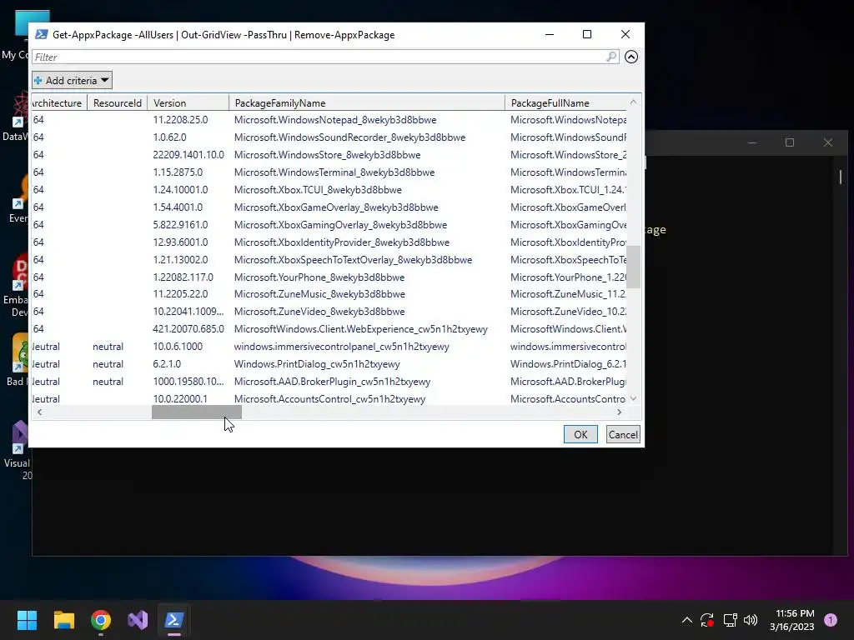Select the Microsoft.XboxSpeechToTextOverlay_8wekyb3d8bbwe row

pos(329,259)
